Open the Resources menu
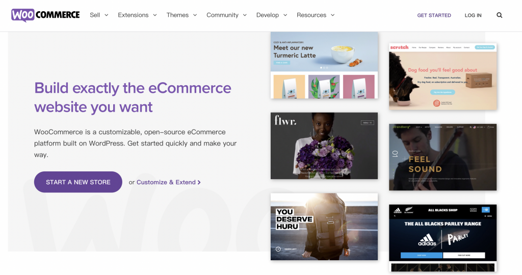This screenshot has width=522, height=275. 311,15
